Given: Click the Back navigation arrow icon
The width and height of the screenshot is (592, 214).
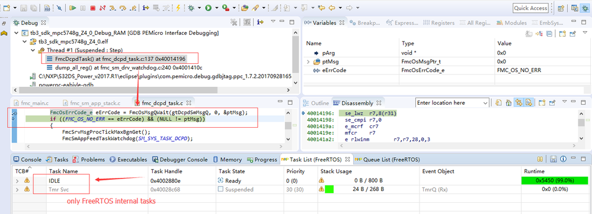Looking at the screenshot, I should tap(332, 8).
